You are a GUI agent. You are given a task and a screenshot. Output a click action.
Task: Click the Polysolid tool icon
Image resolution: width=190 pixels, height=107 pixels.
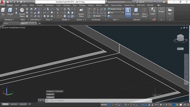click(16, 9)
